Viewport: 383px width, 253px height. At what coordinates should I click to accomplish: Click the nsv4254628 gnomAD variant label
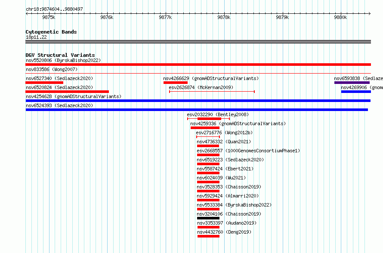pyautogui.click(x=74, y=96)
